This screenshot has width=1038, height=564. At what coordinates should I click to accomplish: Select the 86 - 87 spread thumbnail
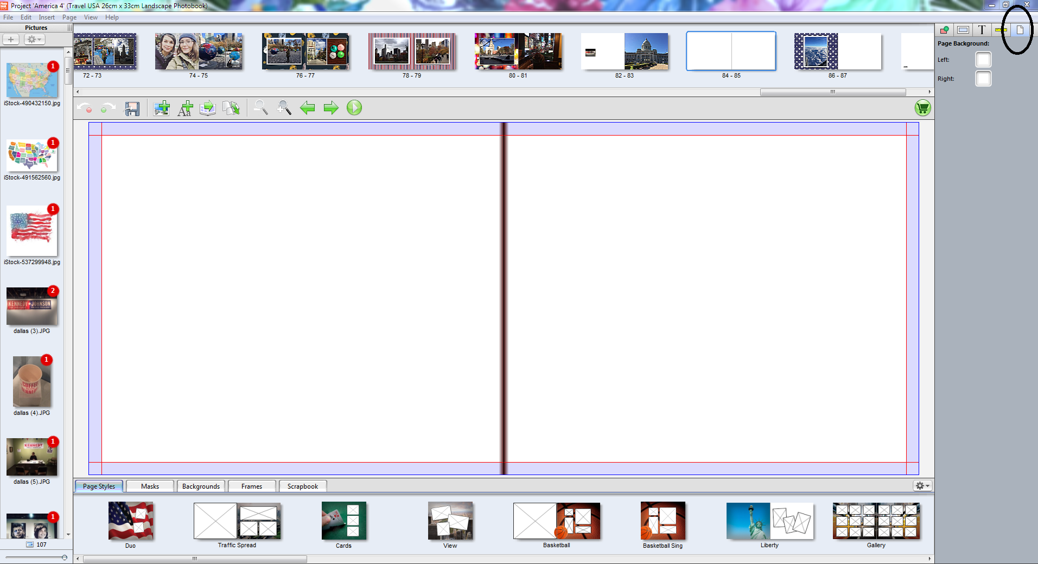[x=838, y=52]
